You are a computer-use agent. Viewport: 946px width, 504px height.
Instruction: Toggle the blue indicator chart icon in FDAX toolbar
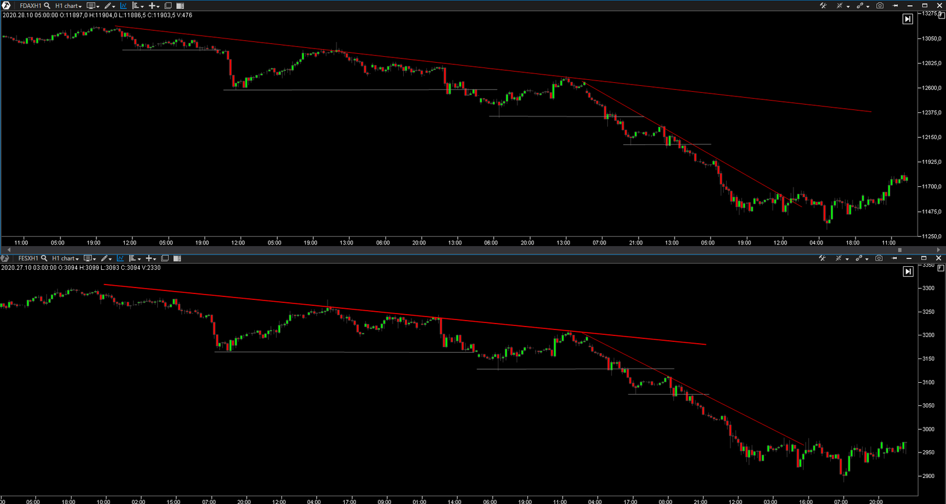[124, 6]
